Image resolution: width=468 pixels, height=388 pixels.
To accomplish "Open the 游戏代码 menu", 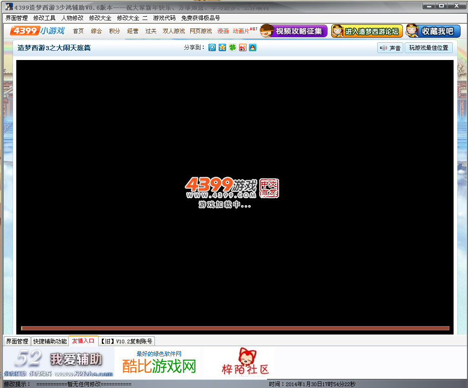I will click(165, 18).
